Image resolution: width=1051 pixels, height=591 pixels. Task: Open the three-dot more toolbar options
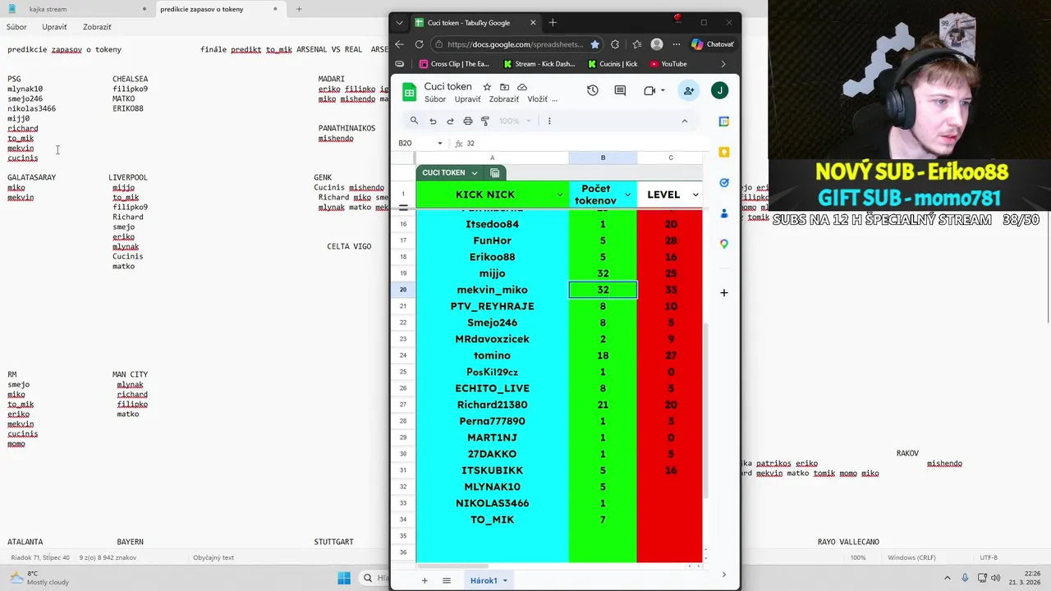point(549,121)
